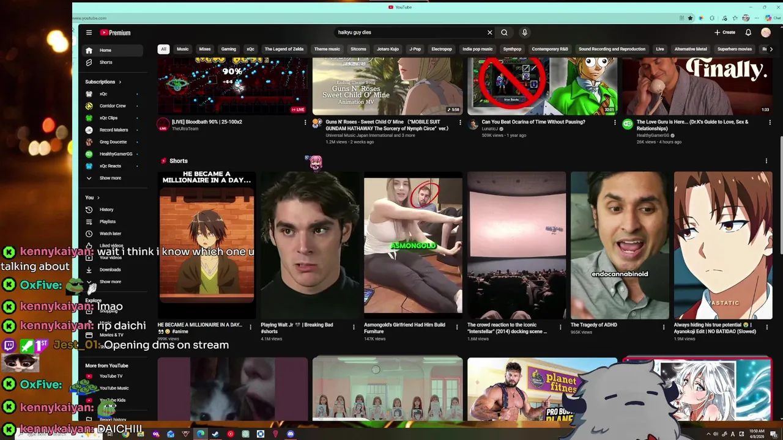Open the Record Makers channel avatar

coord(89,130)
